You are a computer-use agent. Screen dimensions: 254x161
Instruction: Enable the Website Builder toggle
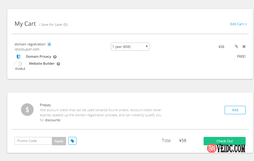coord(18,64)
